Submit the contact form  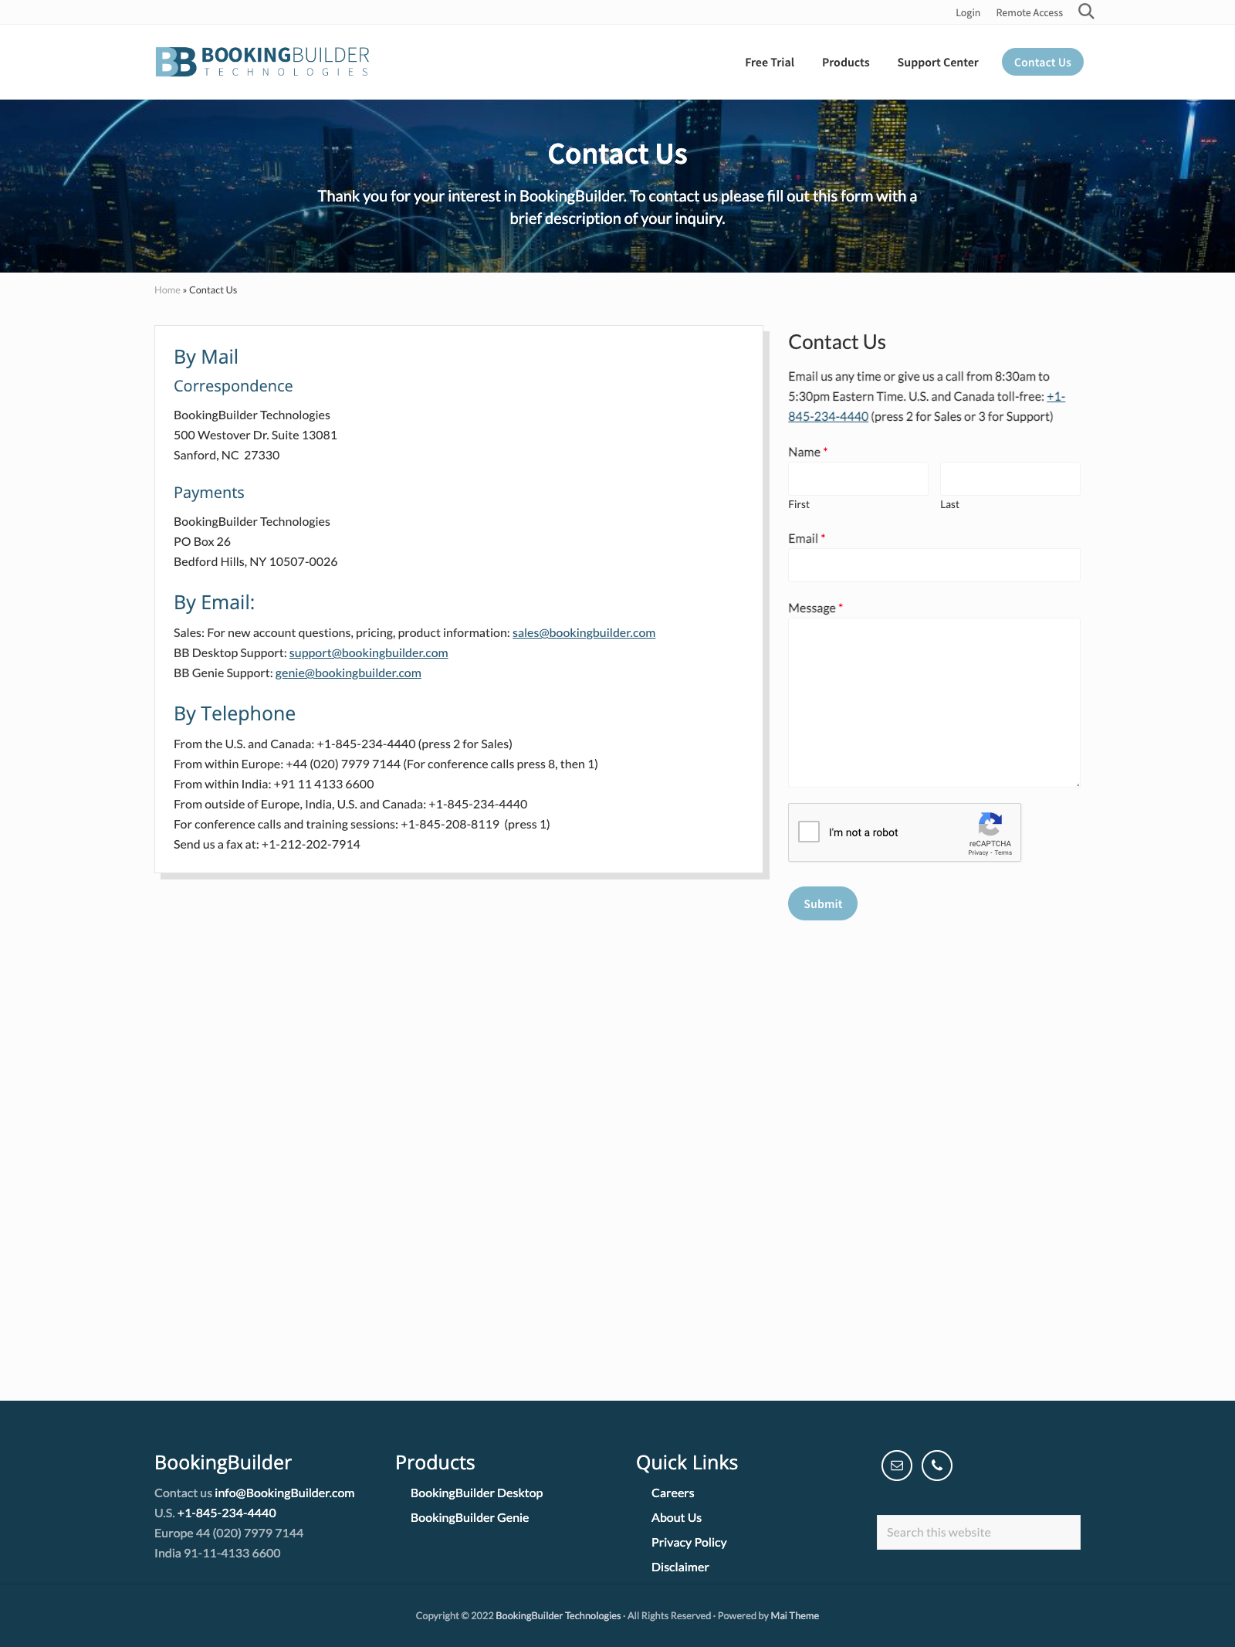click(823, 903)
